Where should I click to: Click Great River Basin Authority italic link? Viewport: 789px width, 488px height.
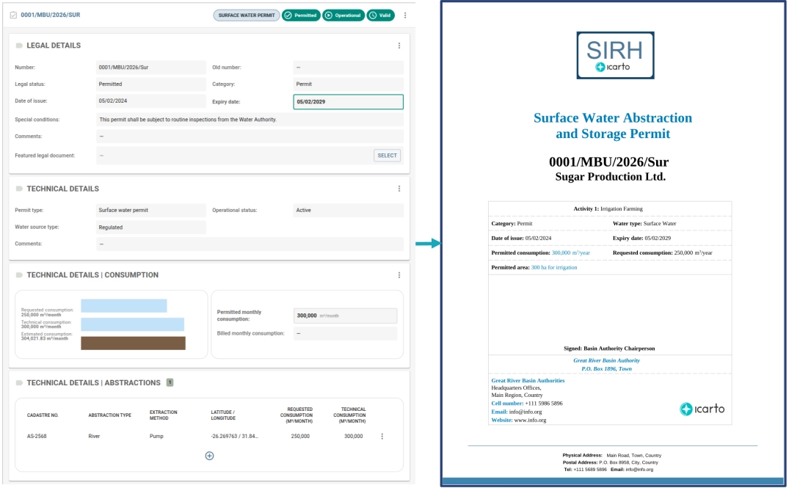point(606,361)
